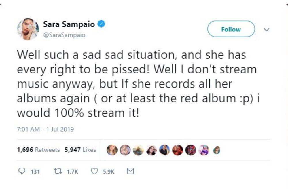
Task: Click the reply speech bubble icon
Action: (22, 171)
